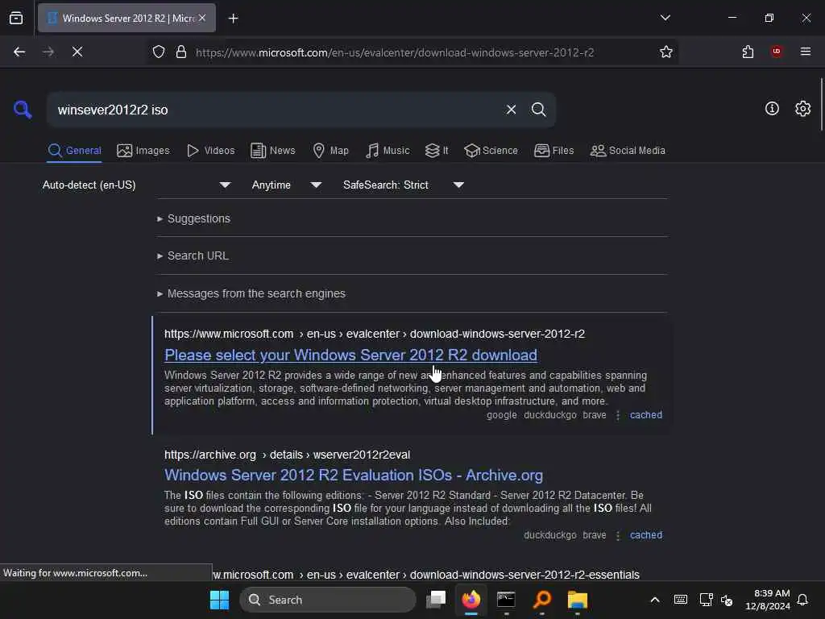Screen dimensions: 825x619
Task: Open the uBlock Origin extension icon
Action: 776,52
